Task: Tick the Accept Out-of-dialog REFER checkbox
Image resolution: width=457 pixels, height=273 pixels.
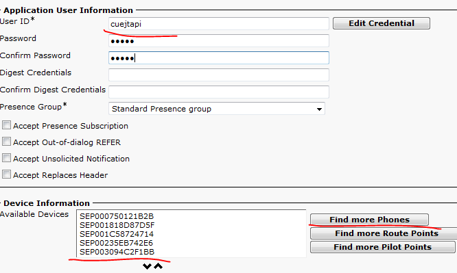Action: tap(6, 142)
